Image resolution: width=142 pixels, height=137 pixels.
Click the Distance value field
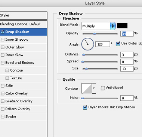127,55
